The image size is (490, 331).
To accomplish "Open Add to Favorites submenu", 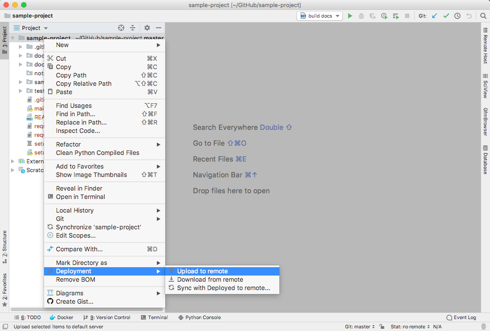I will point(105,166).
